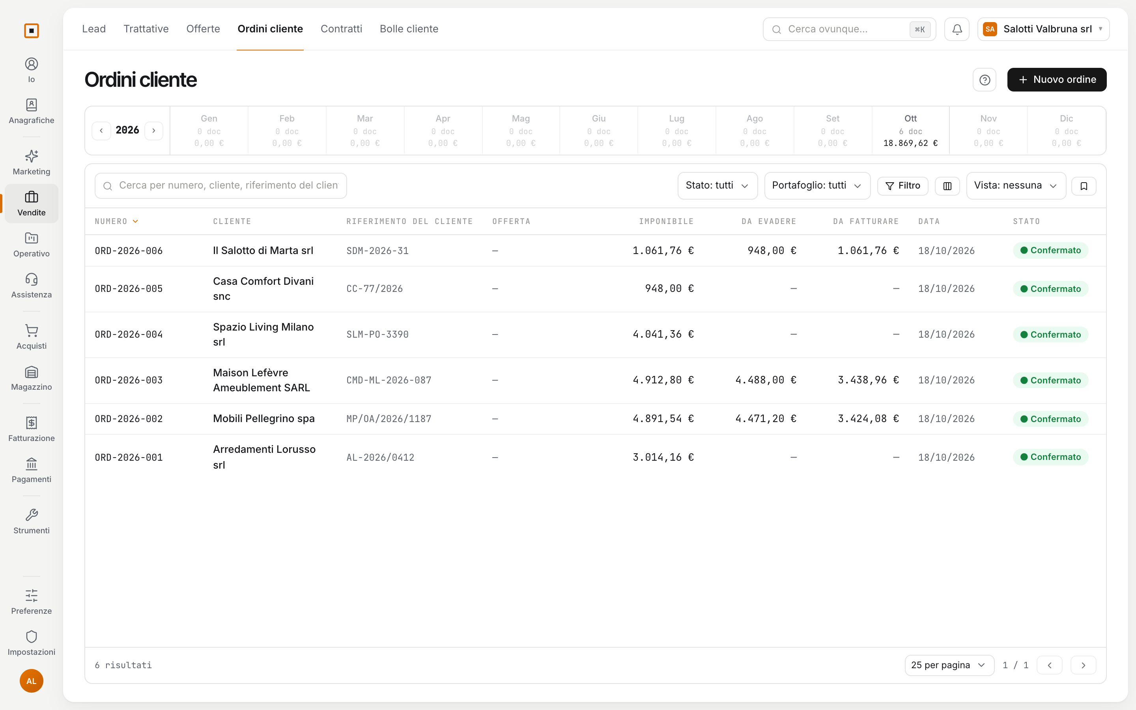Go to Assistenza in the sidebar
This screenshot has width=1136, height=710.
(32, 286)
